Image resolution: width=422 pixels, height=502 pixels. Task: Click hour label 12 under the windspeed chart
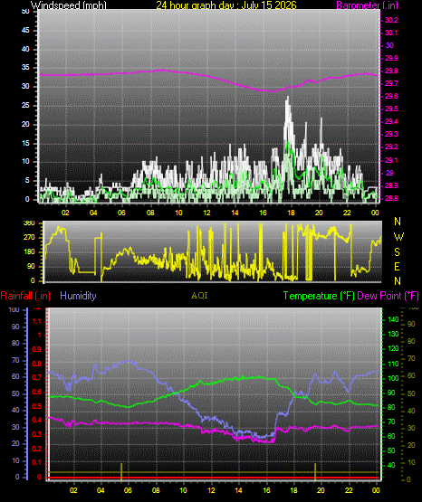point(206,213)
